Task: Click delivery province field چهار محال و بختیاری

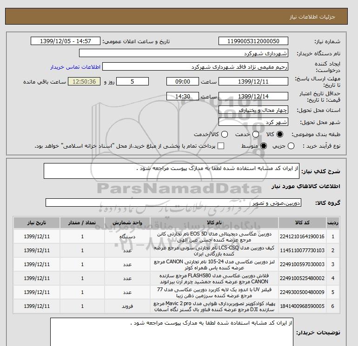Action: pyautogui.click(x=253, y=110)
